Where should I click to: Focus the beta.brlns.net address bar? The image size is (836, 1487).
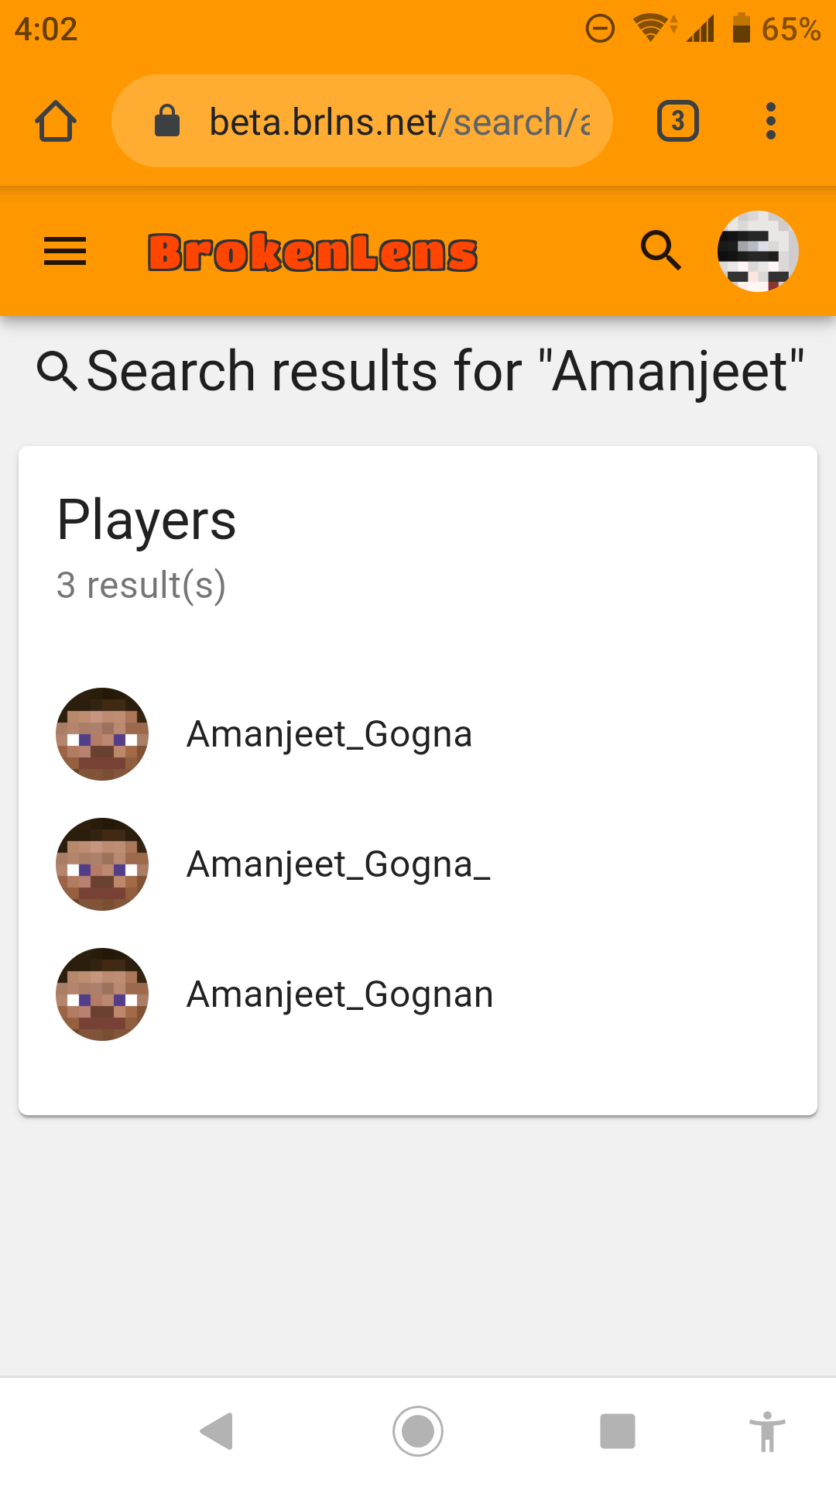click(362, 121)
